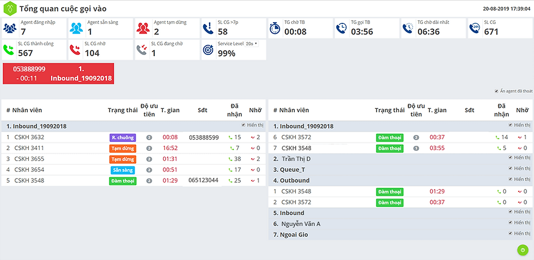Click the Sẵn sàng status of CSKH 3654
This screenshot has width=534, height=260.
(x=123, y=170)
